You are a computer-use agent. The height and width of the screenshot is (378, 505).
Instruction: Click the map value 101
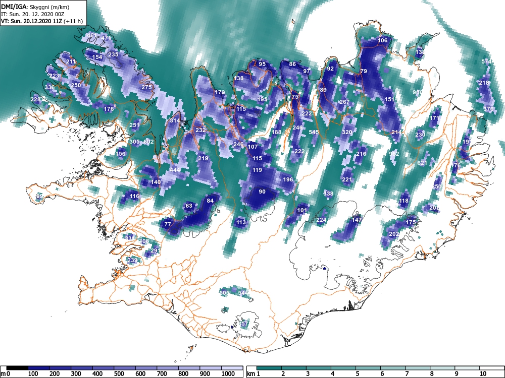pyautogui.click(x=302, y=211)
